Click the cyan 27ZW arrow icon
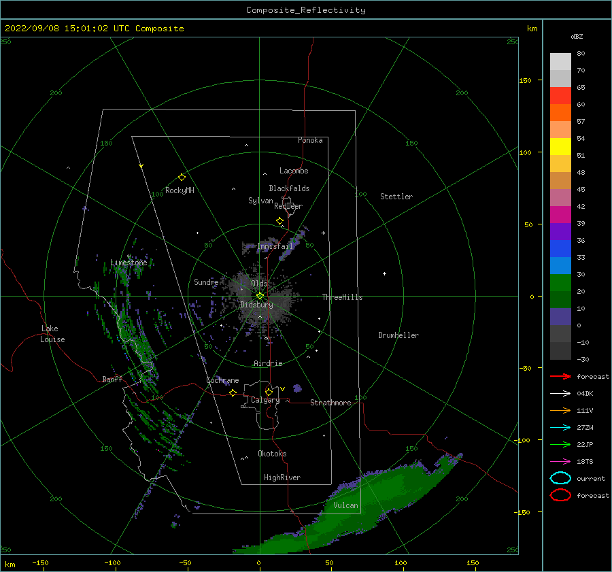 point(560,428)
